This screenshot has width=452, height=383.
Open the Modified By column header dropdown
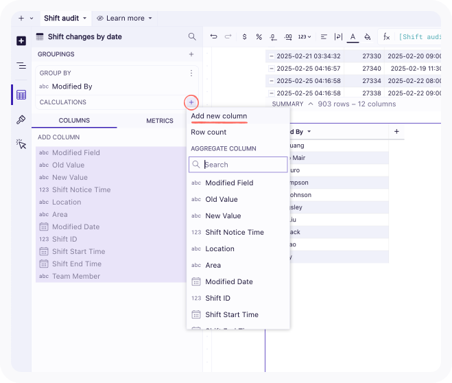[309, 132]
